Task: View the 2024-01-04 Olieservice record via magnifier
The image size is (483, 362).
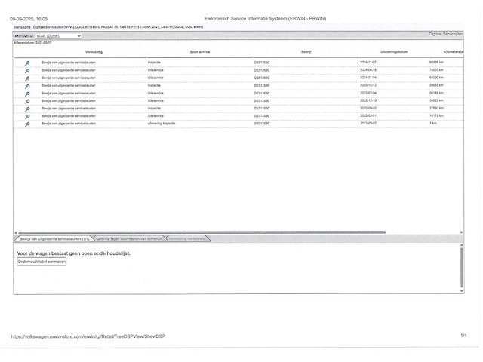Action: pos(27,78)
